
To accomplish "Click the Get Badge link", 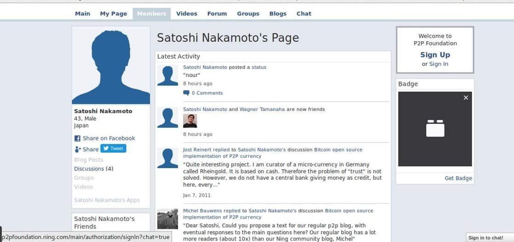I will (458, 178).
